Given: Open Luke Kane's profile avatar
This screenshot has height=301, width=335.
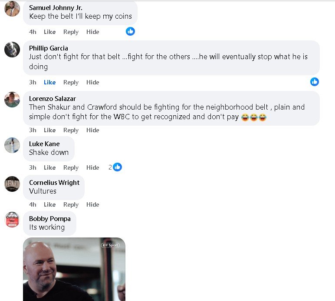Looking at the screenshot, I should (x=12, y=145).
